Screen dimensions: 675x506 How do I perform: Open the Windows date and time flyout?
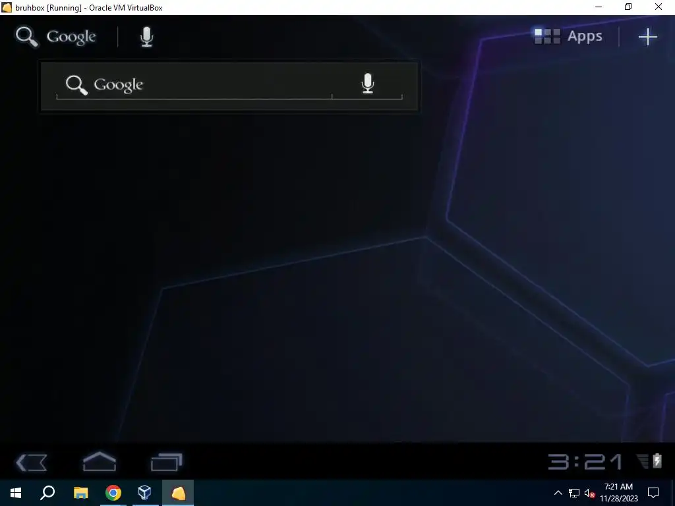coord(618,493)
